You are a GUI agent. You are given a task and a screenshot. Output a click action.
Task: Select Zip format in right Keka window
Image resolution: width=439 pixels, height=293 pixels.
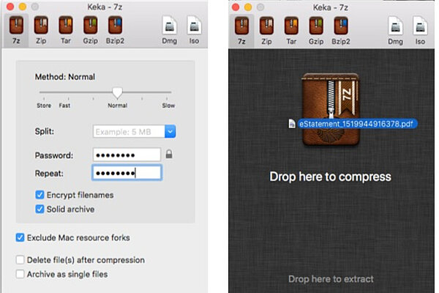click(x=266, y=31)
